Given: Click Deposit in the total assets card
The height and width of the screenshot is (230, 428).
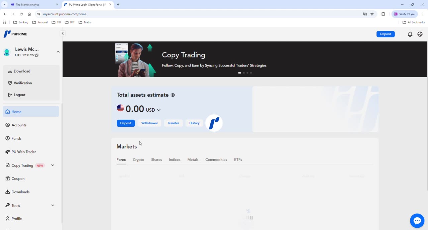Looking at the screenshot, I should tap(126, 123).
